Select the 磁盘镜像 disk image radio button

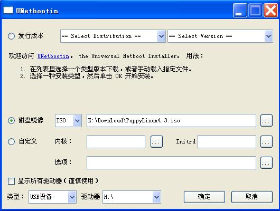click(12, 121)
